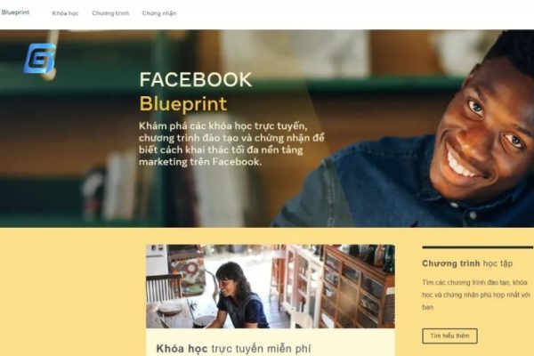Open the Blueprint home link
This screenshot has width=534, height=356.
click(x=15, y=12)
